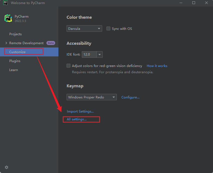Open the Darcula color theme dropdown
Image resolution: width=213 pixels, height=173 pixels.
tap(84, 28)
